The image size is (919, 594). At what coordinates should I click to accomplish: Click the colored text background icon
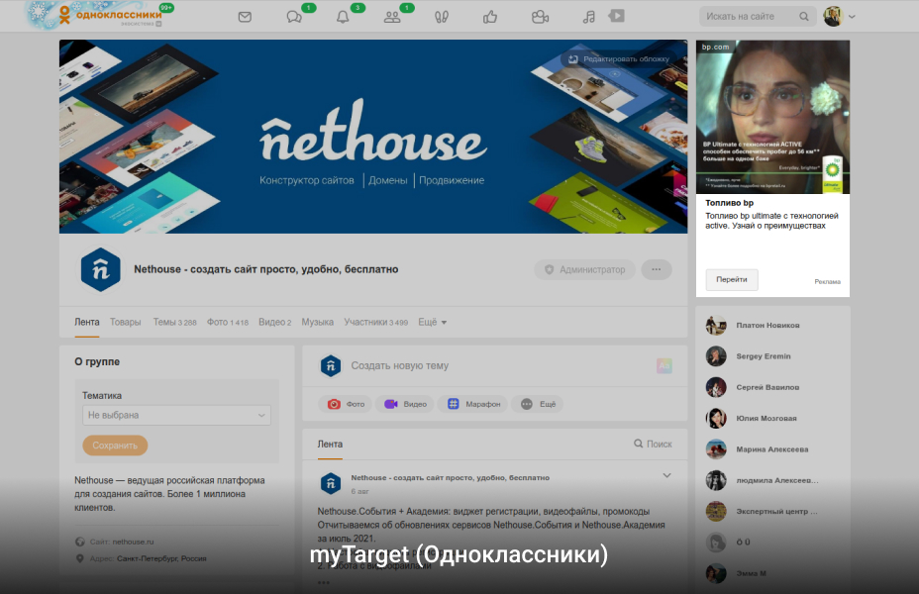[664, 365]
